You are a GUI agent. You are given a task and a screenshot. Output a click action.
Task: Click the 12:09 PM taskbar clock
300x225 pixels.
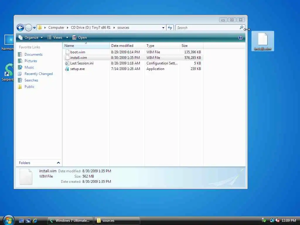(289, 220)
